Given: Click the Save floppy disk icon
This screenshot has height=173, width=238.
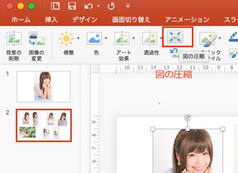Looking at the screenshot, I should (72, 6).
